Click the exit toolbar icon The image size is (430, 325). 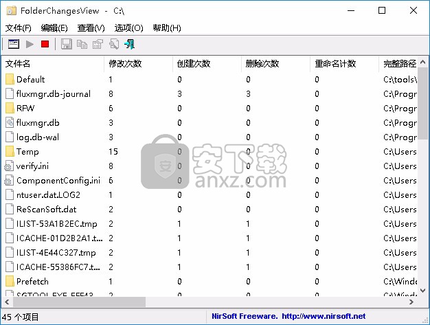pos(130,44)
